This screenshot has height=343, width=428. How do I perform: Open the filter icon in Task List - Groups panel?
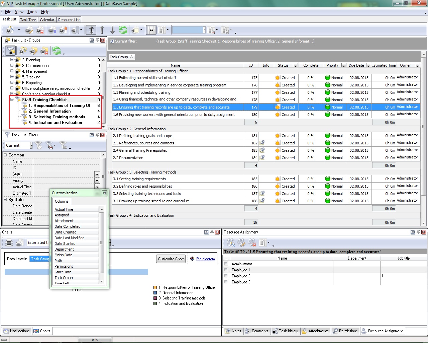[x=10, y=51]
